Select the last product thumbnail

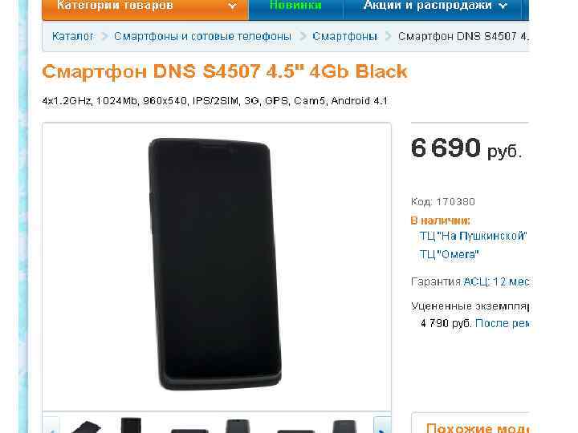click(x=344, y=427)
